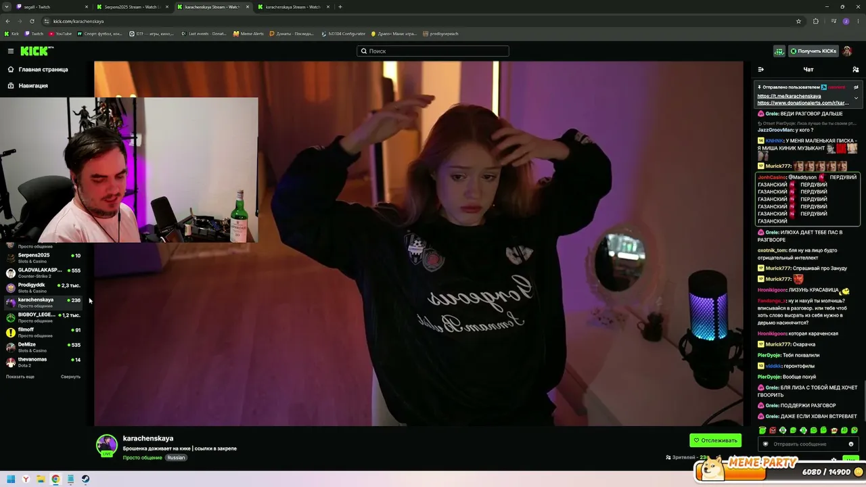Open the Twitch bookmark in bookmarks bar
The image size is (866, 487).
coord(34,34)
